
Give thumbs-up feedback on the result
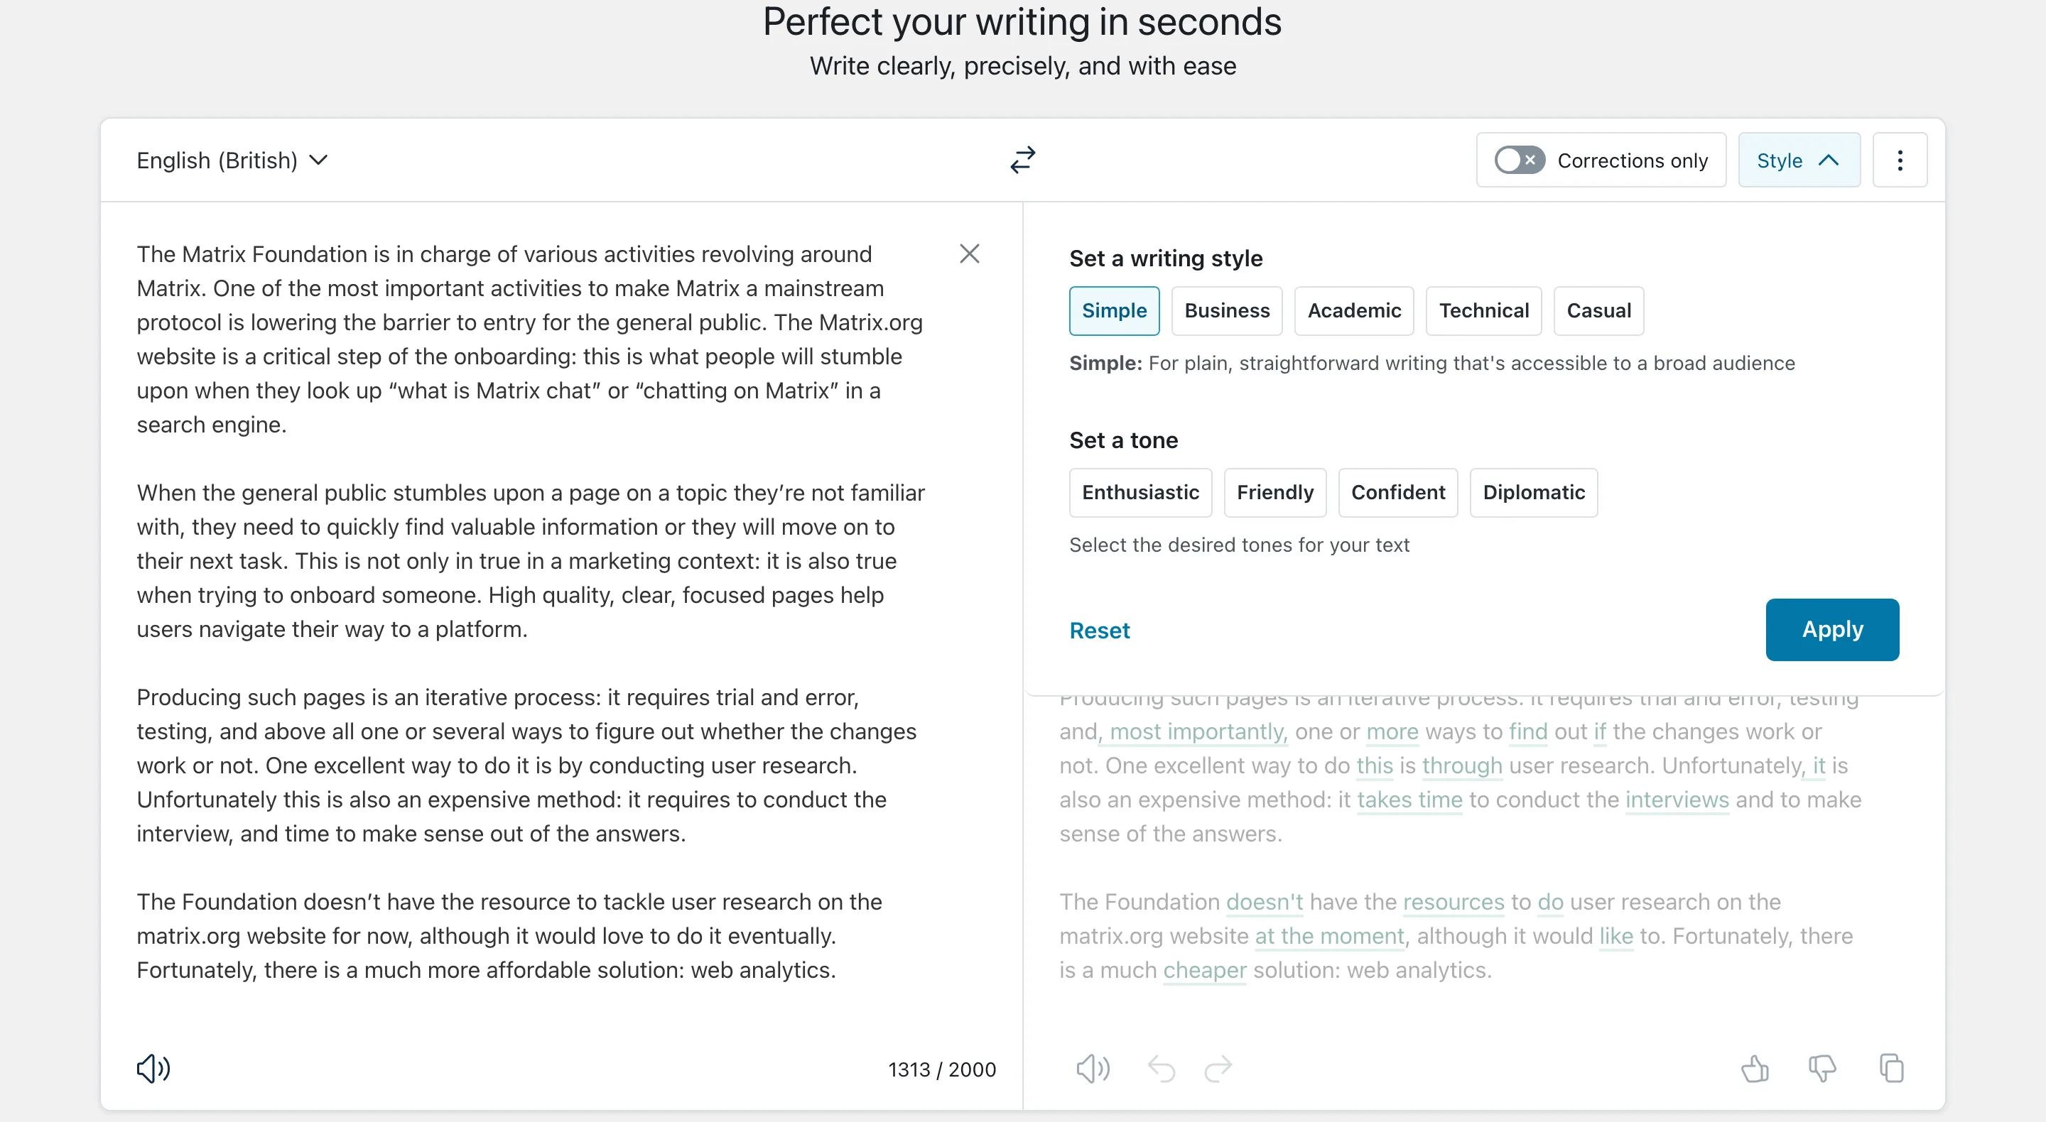coord(1755,1069)
